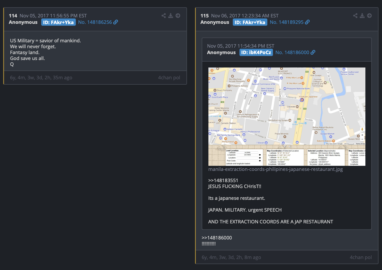Viewport: 382px width, 270px height.
Task: Click the ID: FAkr+Yka badge on post 115
Action: pos(250,22)
